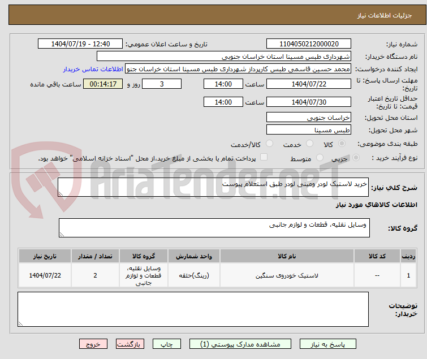Screen dimensions: 427x359
Task: Click the استان محل تحویل field
Action: [309, 117]
